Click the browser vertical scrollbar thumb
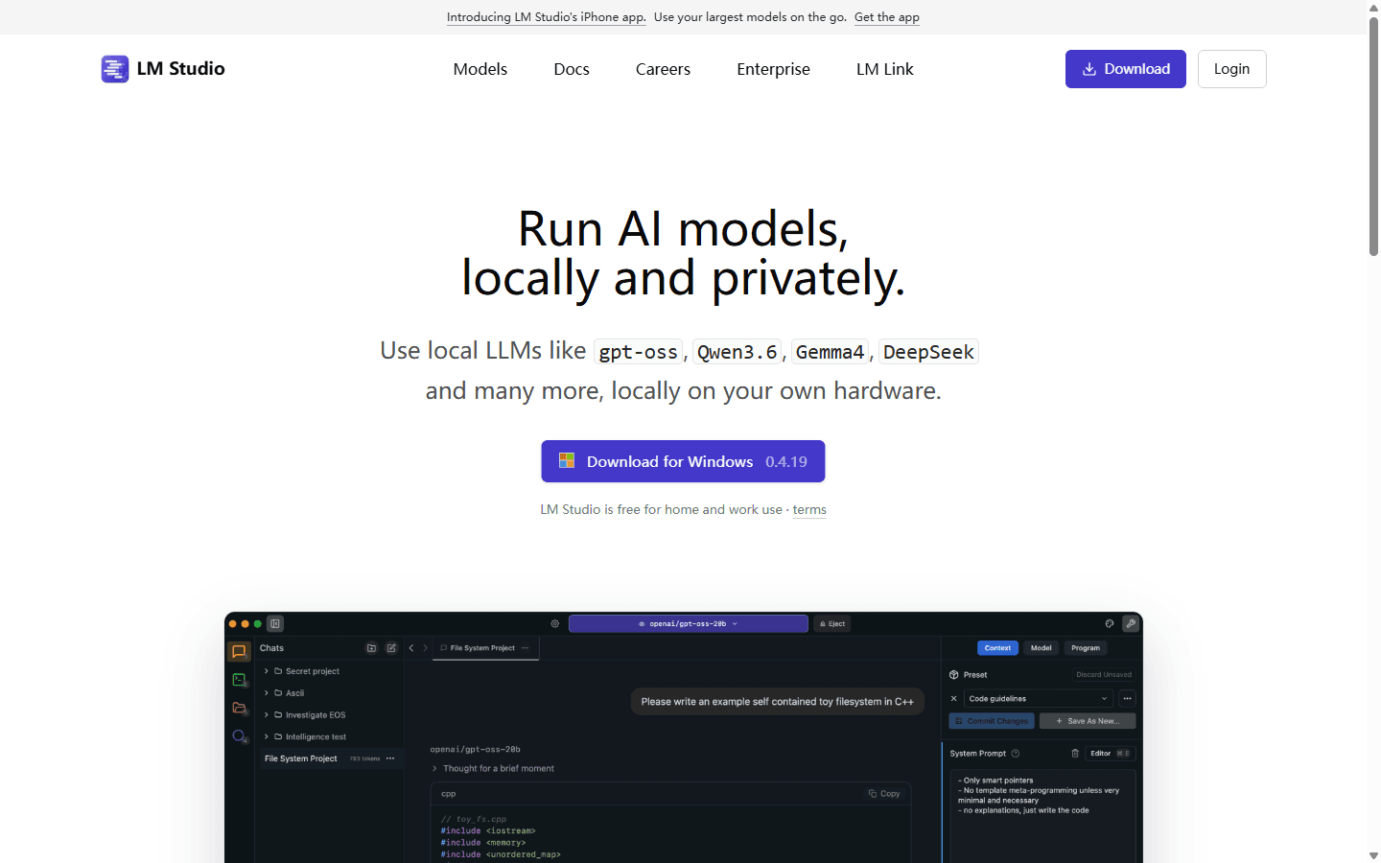1381x863 pixels. (1373, 136)
